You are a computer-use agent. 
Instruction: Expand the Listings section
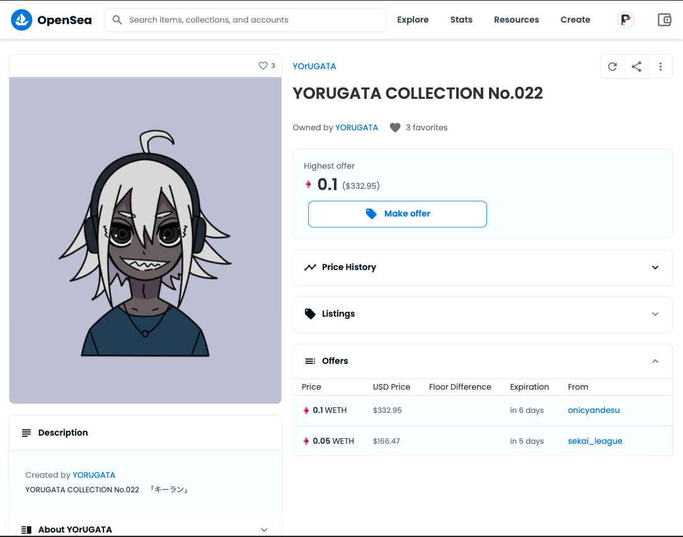(483, 314)
